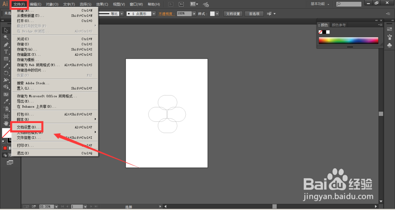Choose 打包(G)... from File menu
395x210 pixels.
click(55, 114)
